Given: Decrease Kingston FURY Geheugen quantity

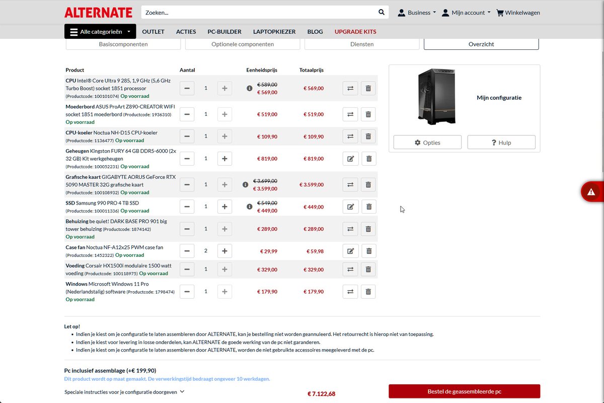Looking at the screenshot, I should [187, 159].
